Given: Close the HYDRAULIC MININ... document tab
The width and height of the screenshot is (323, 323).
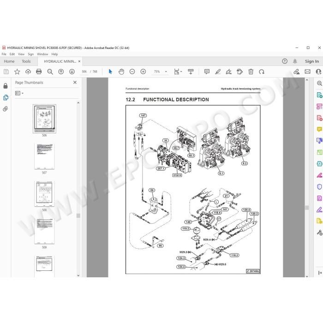Looking at the screenshot, I should click(79, 61).
